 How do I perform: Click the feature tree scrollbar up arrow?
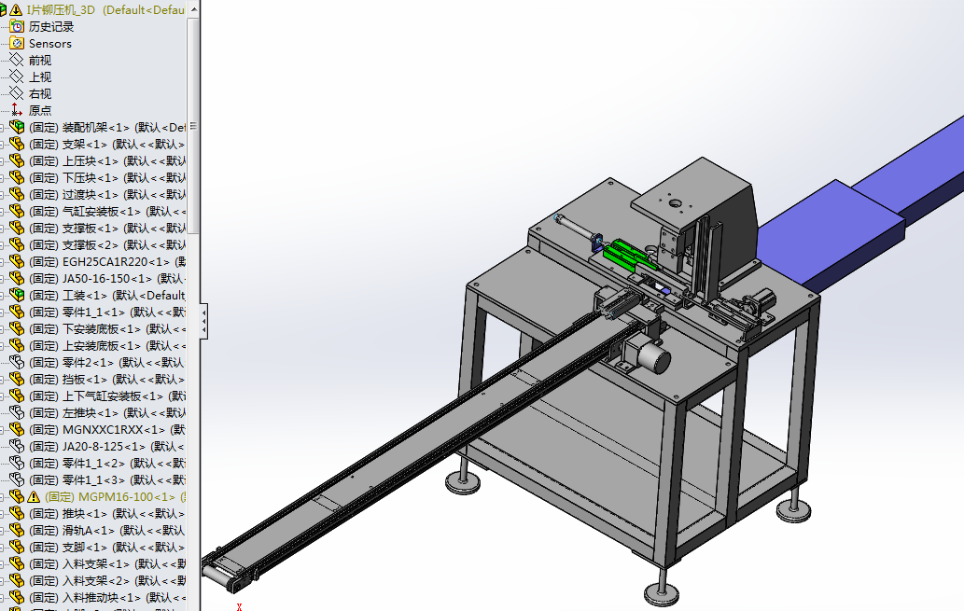click(x=194, y=9)
